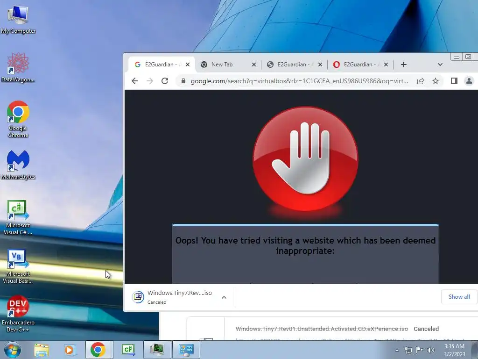The width and height of the screenshot is (478, 359).
Task: Click the Oops blocked-site message text
Action: (x=305, y=245)
